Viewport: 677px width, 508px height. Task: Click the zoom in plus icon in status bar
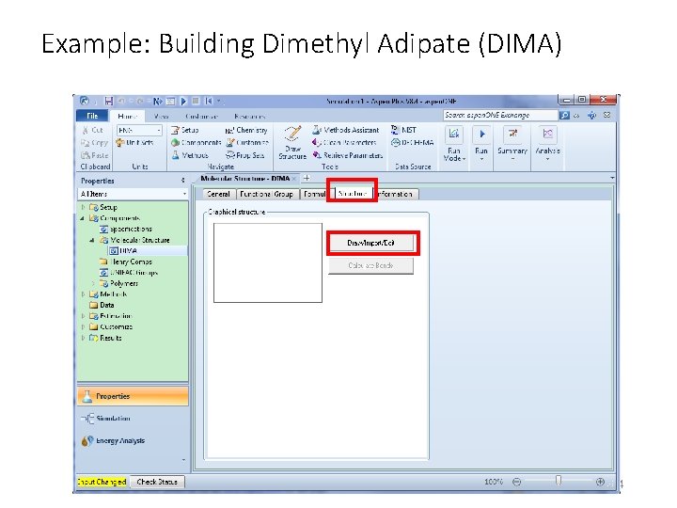click(600, 482)
